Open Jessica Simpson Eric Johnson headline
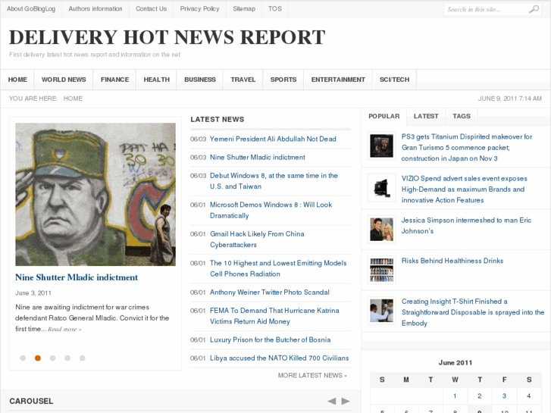The width and height of the screenshot is (551, 413). pyautogui.click(x=466, y=225)
